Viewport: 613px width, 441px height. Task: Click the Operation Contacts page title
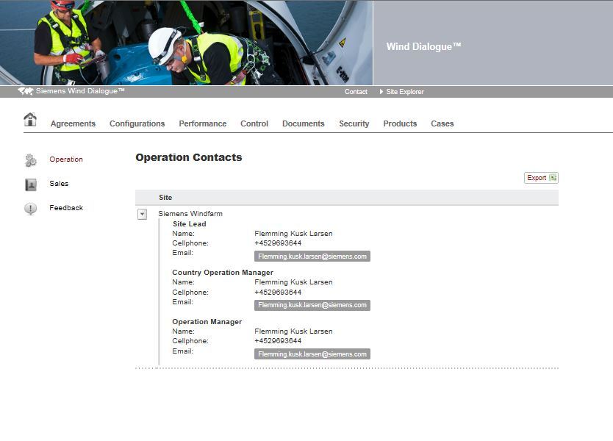pos(189,157)
